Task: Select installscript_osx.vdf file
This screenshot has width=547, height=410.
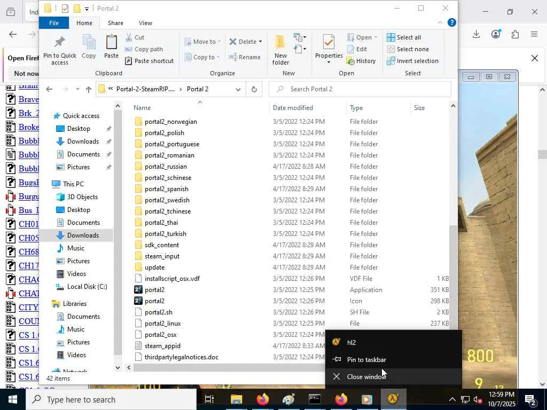Action: click(172, 279)
